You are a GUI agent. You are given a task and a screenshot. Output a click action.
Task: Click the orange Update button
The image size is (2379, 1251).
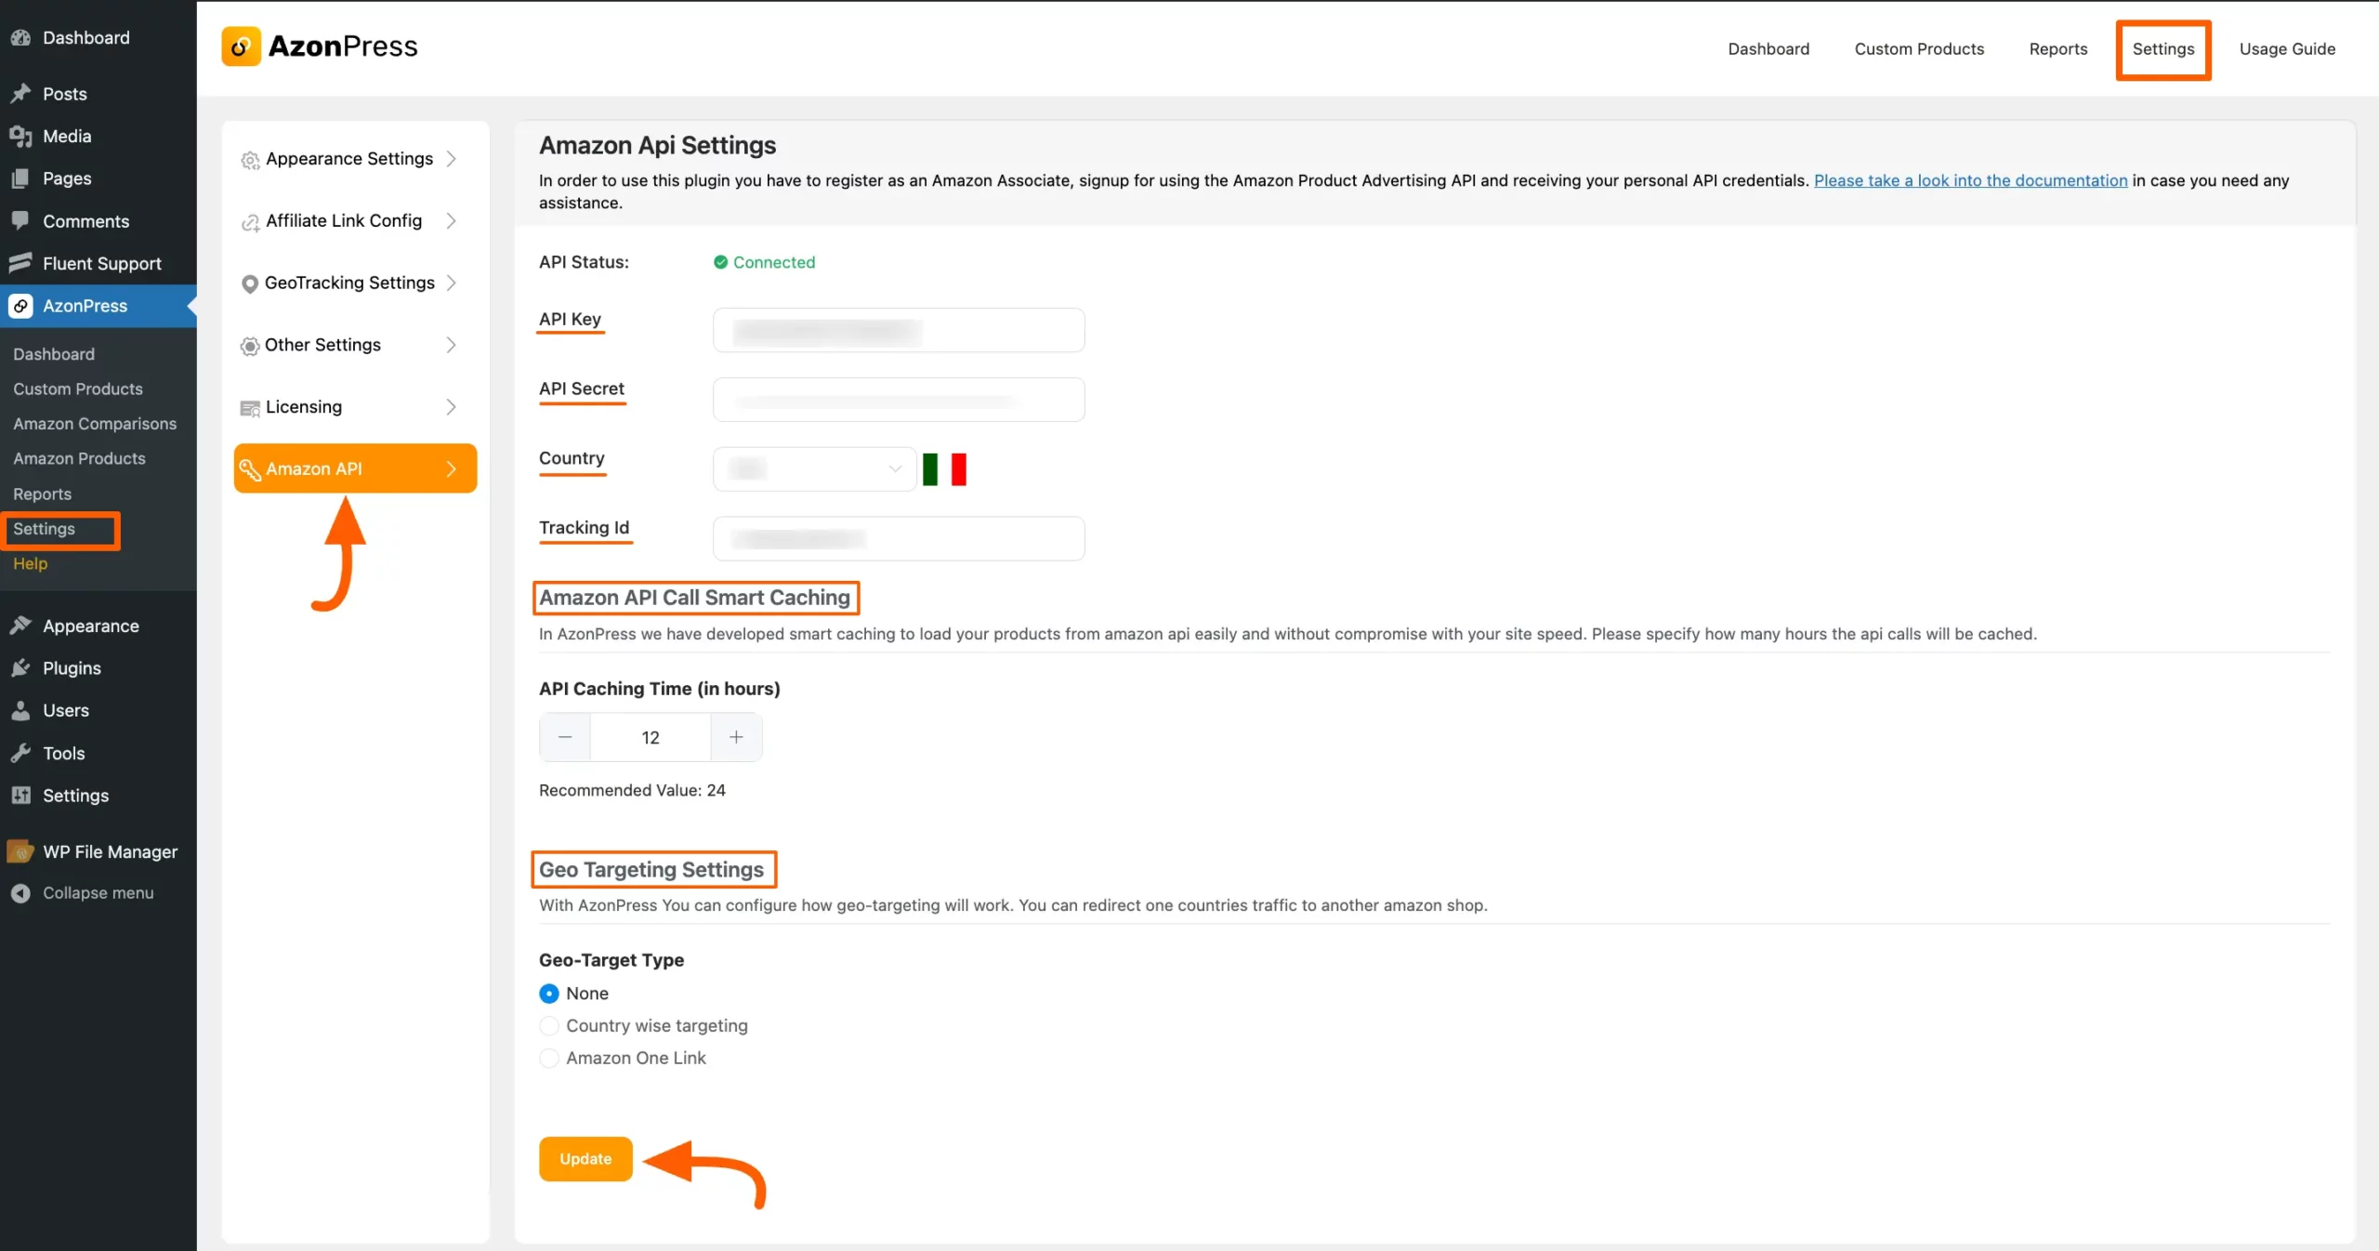tap(585, 1159)
